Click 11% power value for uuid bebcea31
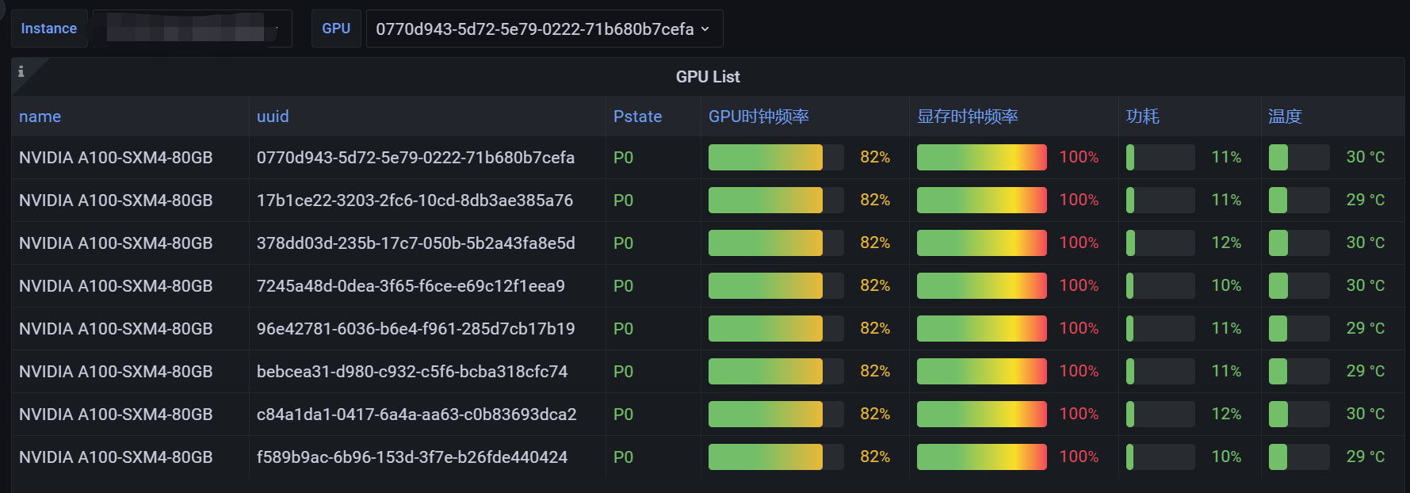This screenshot has width=1410, height=493. (x=1226, y=371)
